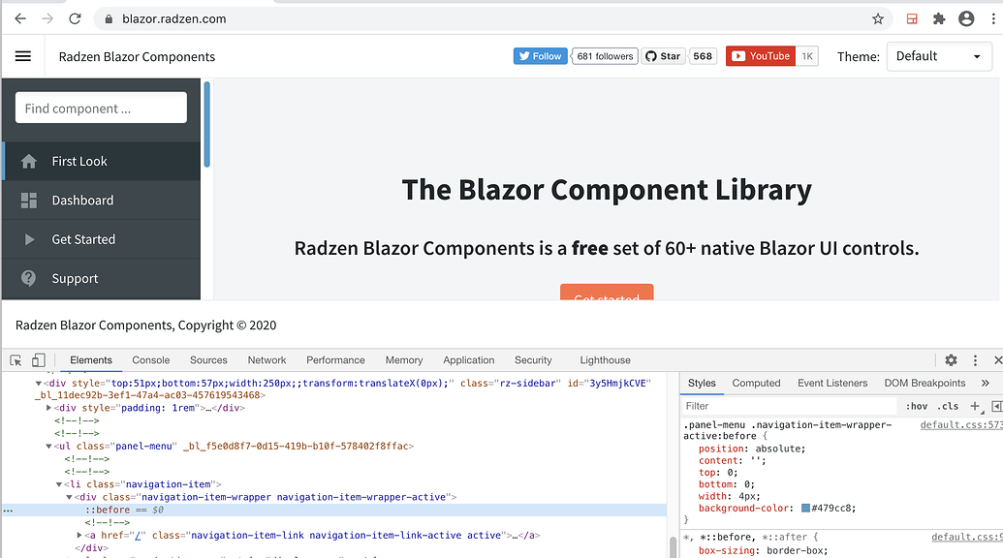This screenshot has width=1003, height=558.
Task: Collapse the rz-sidebar div node
Action: click(x=39, y=384)
